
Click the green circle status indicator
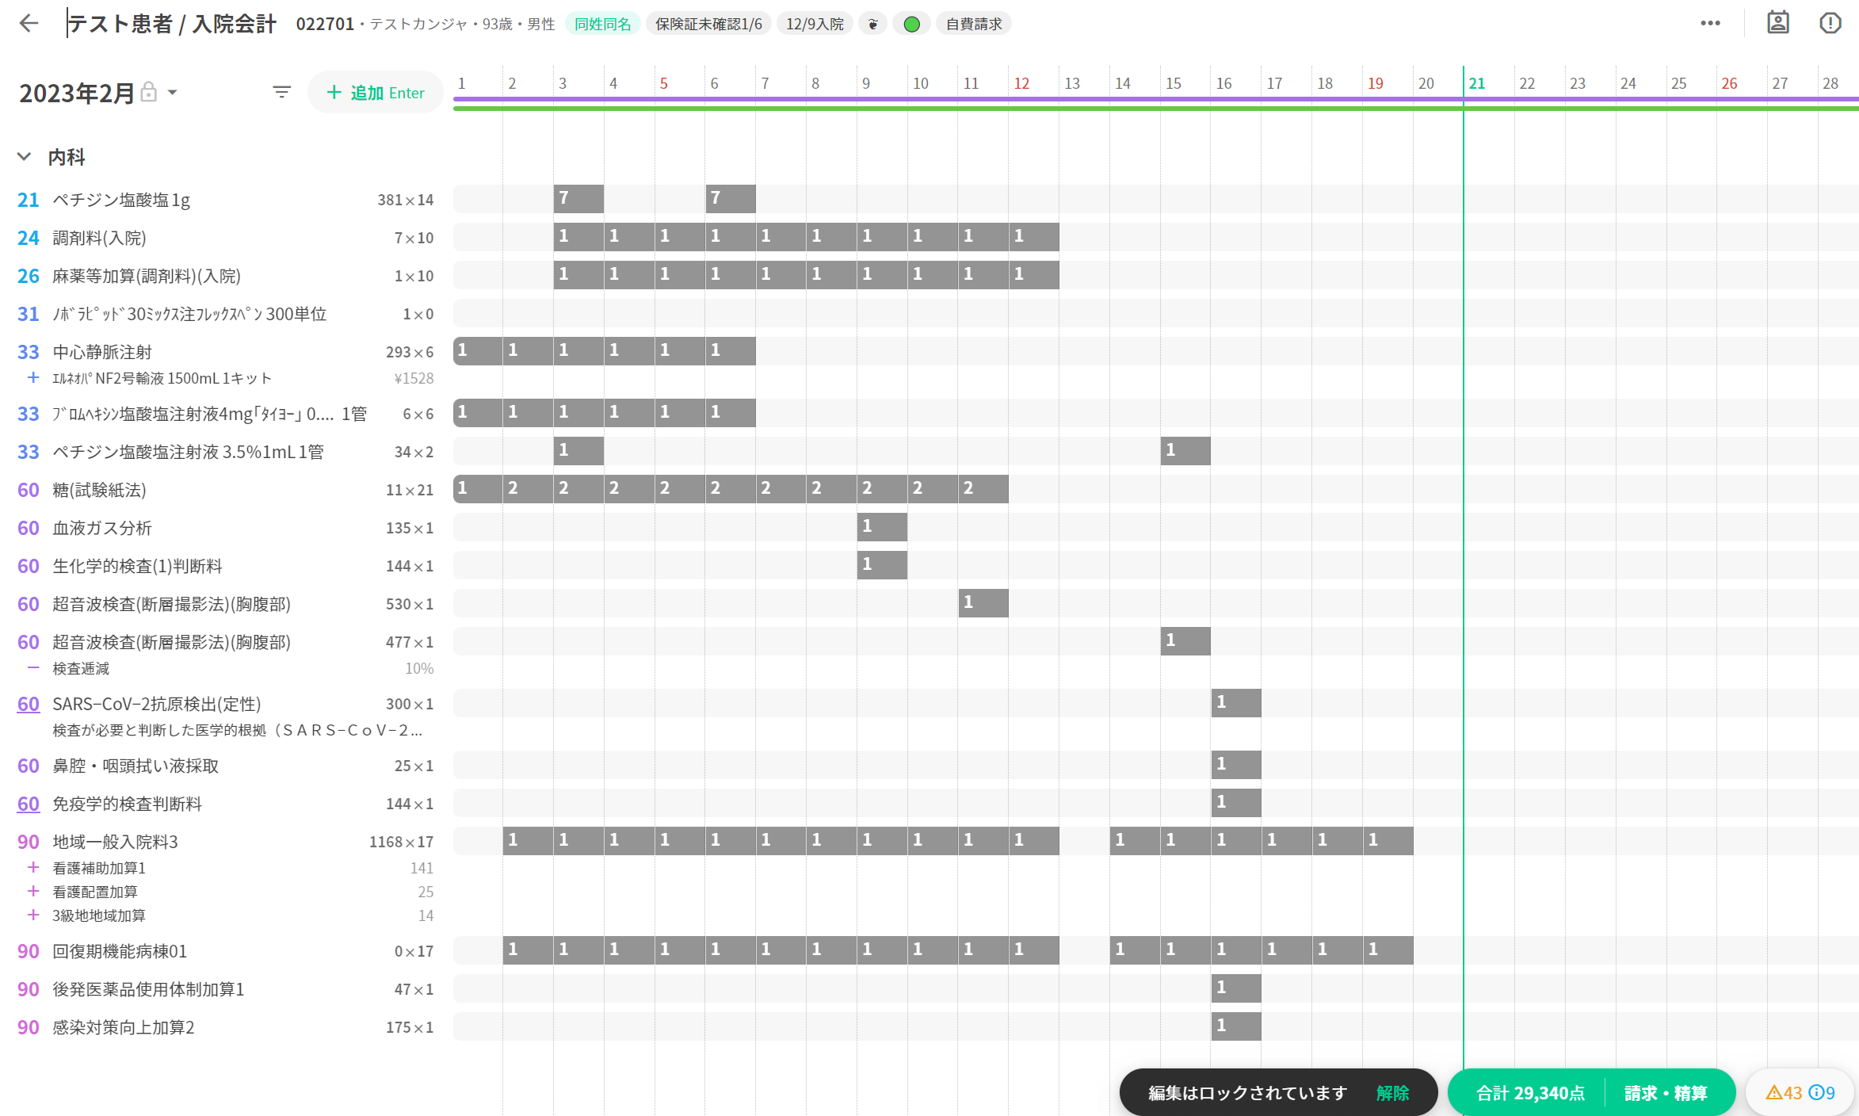[x=911, y=24]
